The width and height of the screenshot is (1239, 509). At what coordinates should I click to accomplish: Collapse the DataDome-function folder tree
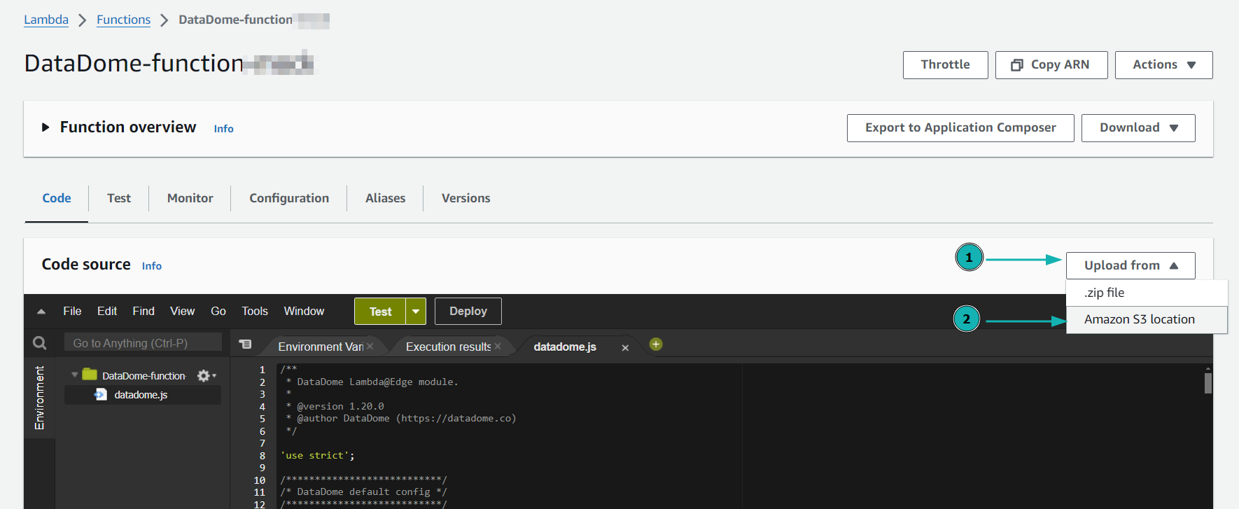tap(75, 375)
